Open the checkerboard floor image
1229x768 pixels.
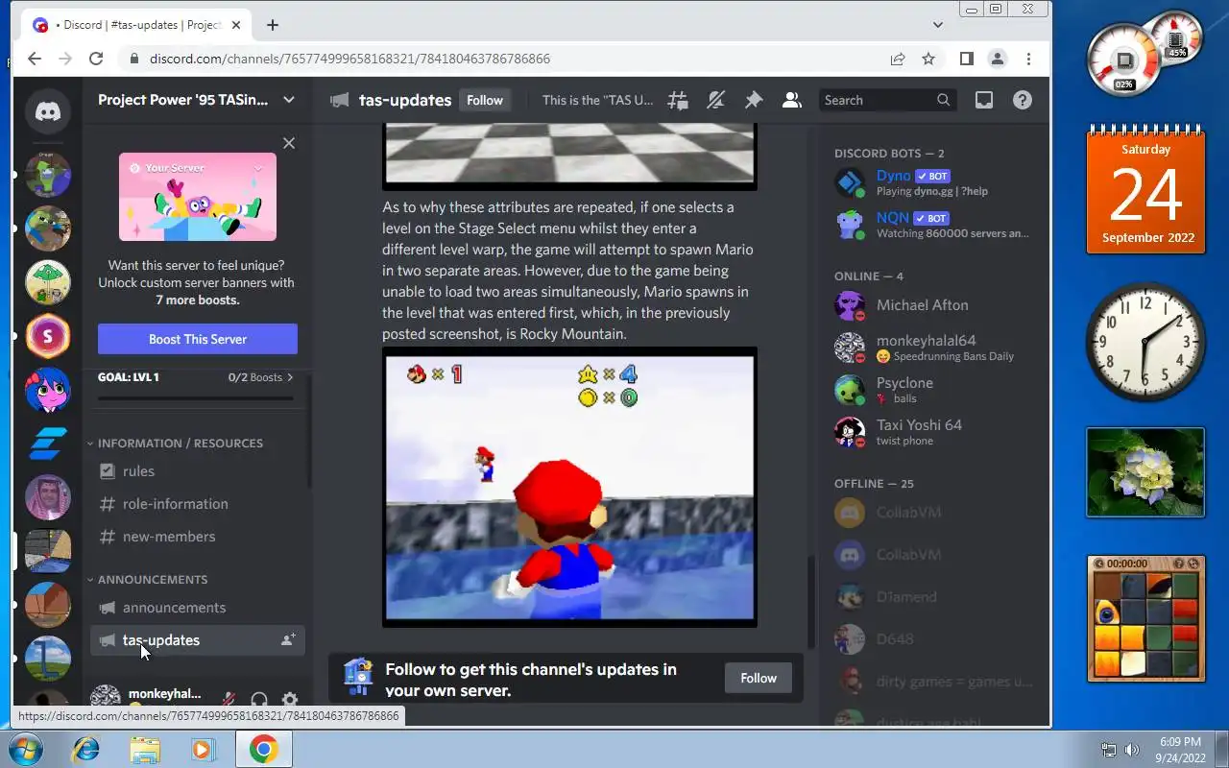pyautogui.click(x=569, y=157)
